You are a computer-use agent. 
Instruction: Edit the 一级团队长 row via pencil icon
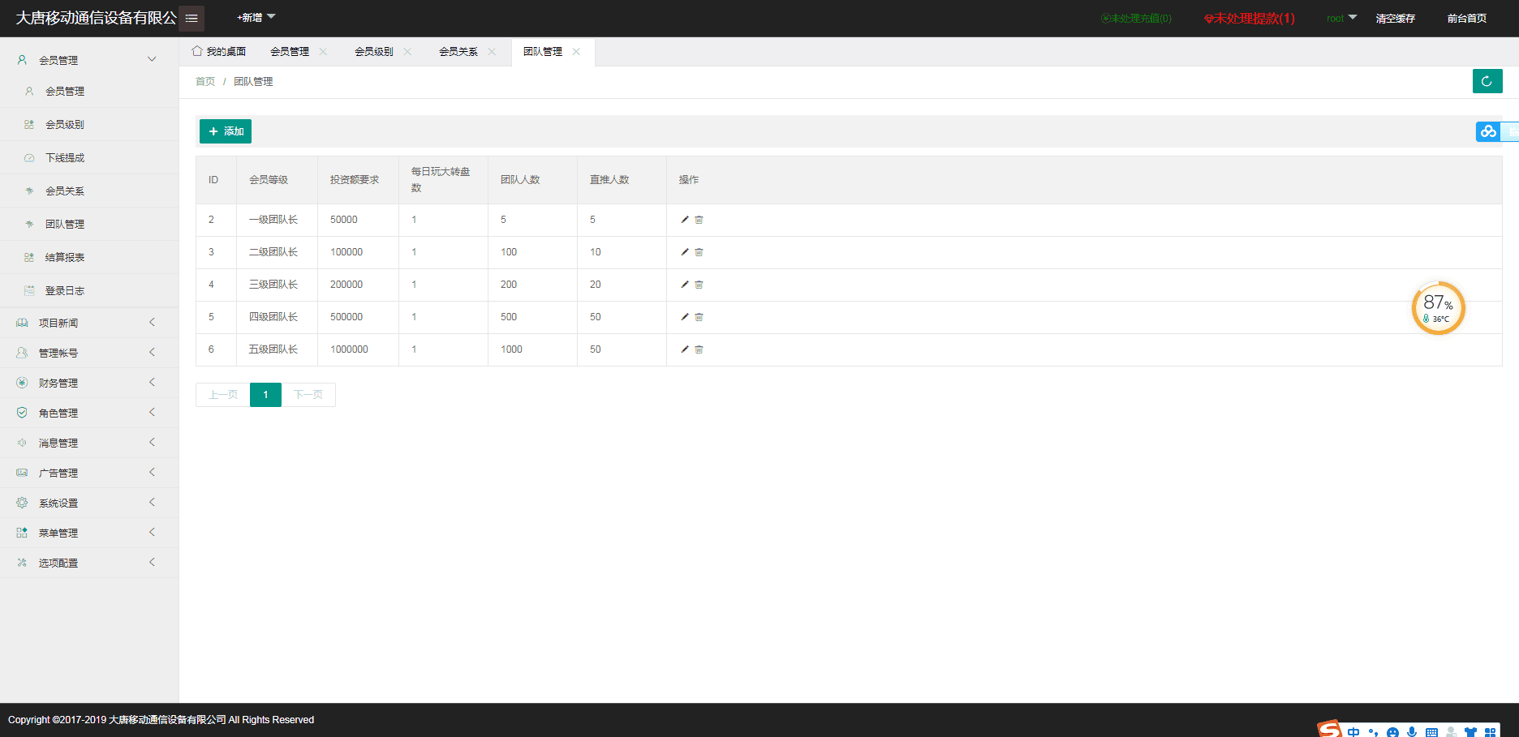685,219
